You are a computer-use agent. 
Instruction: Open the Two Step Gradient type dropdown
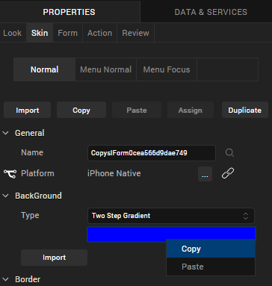[171, 216]
